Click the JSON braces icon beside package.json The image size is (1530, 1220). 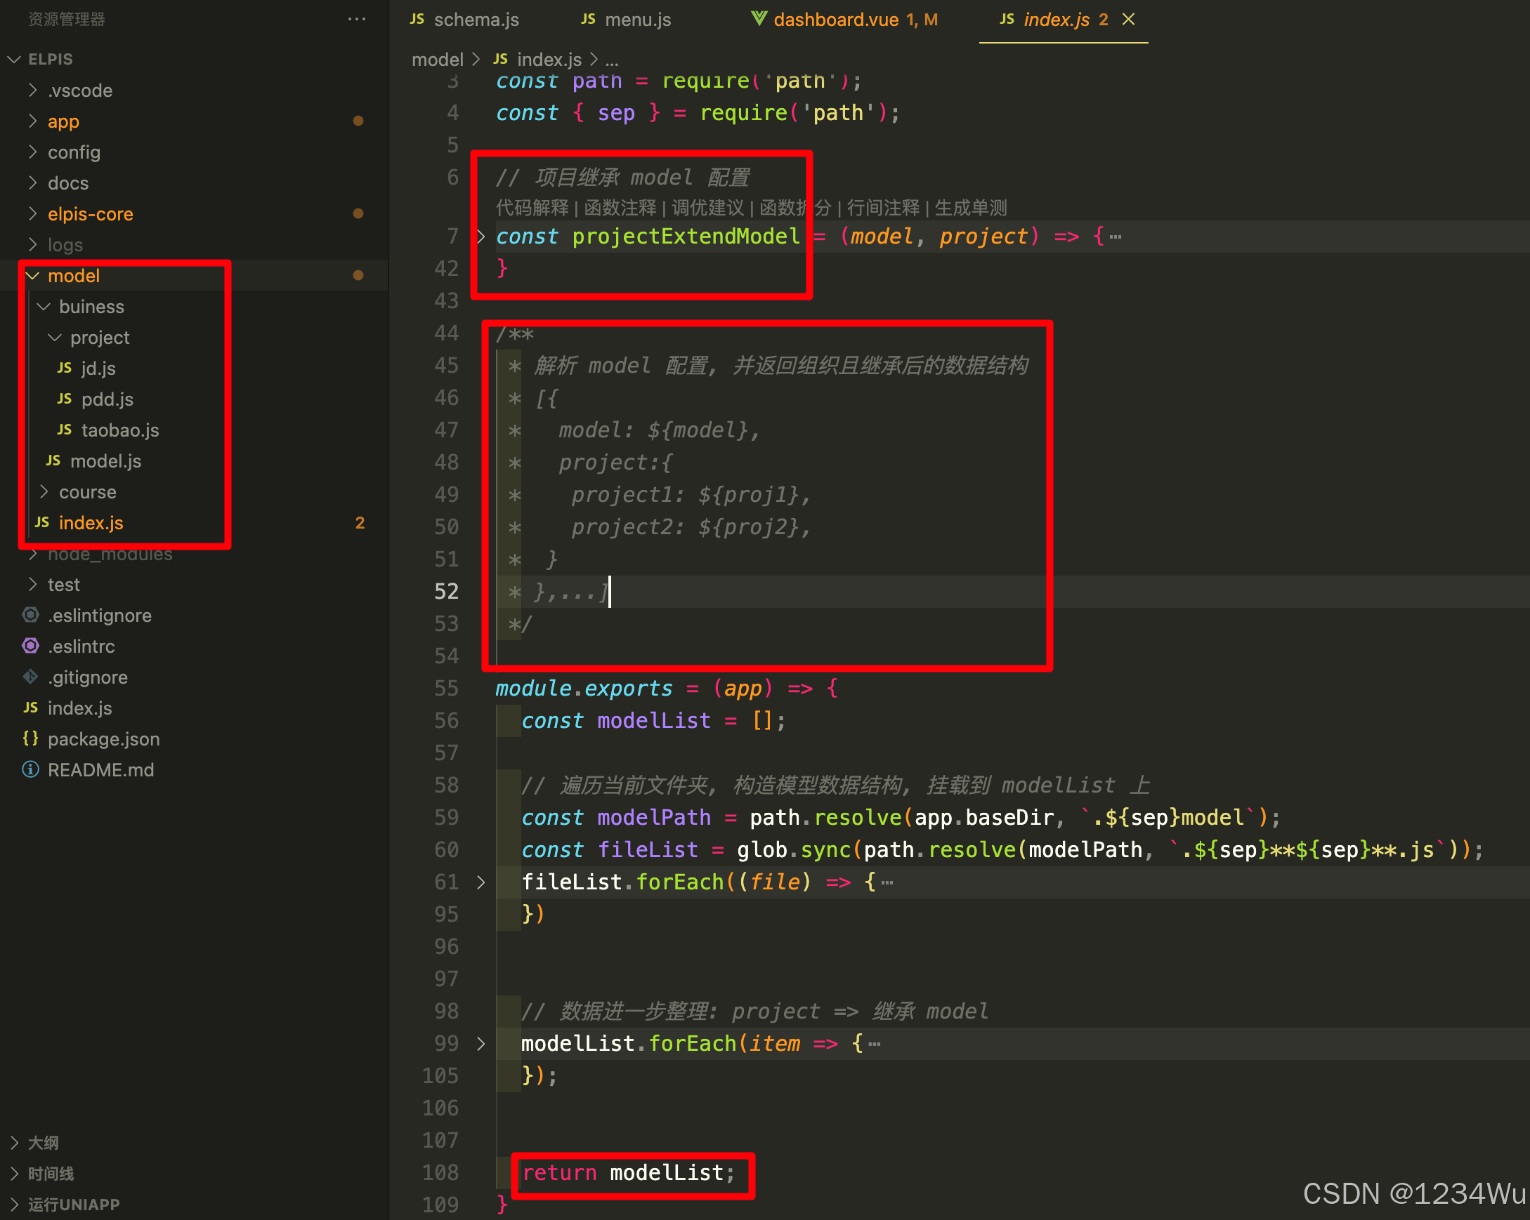pyautogui.click(x=30, y=738)
